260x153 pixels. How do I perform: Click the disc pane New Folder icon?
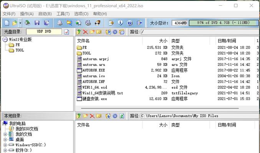(x=92, y=32)
